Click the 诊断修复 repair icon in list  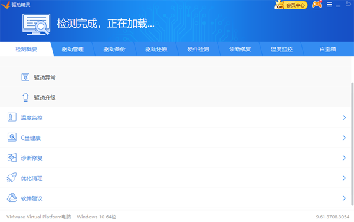(x=12, y=158)
